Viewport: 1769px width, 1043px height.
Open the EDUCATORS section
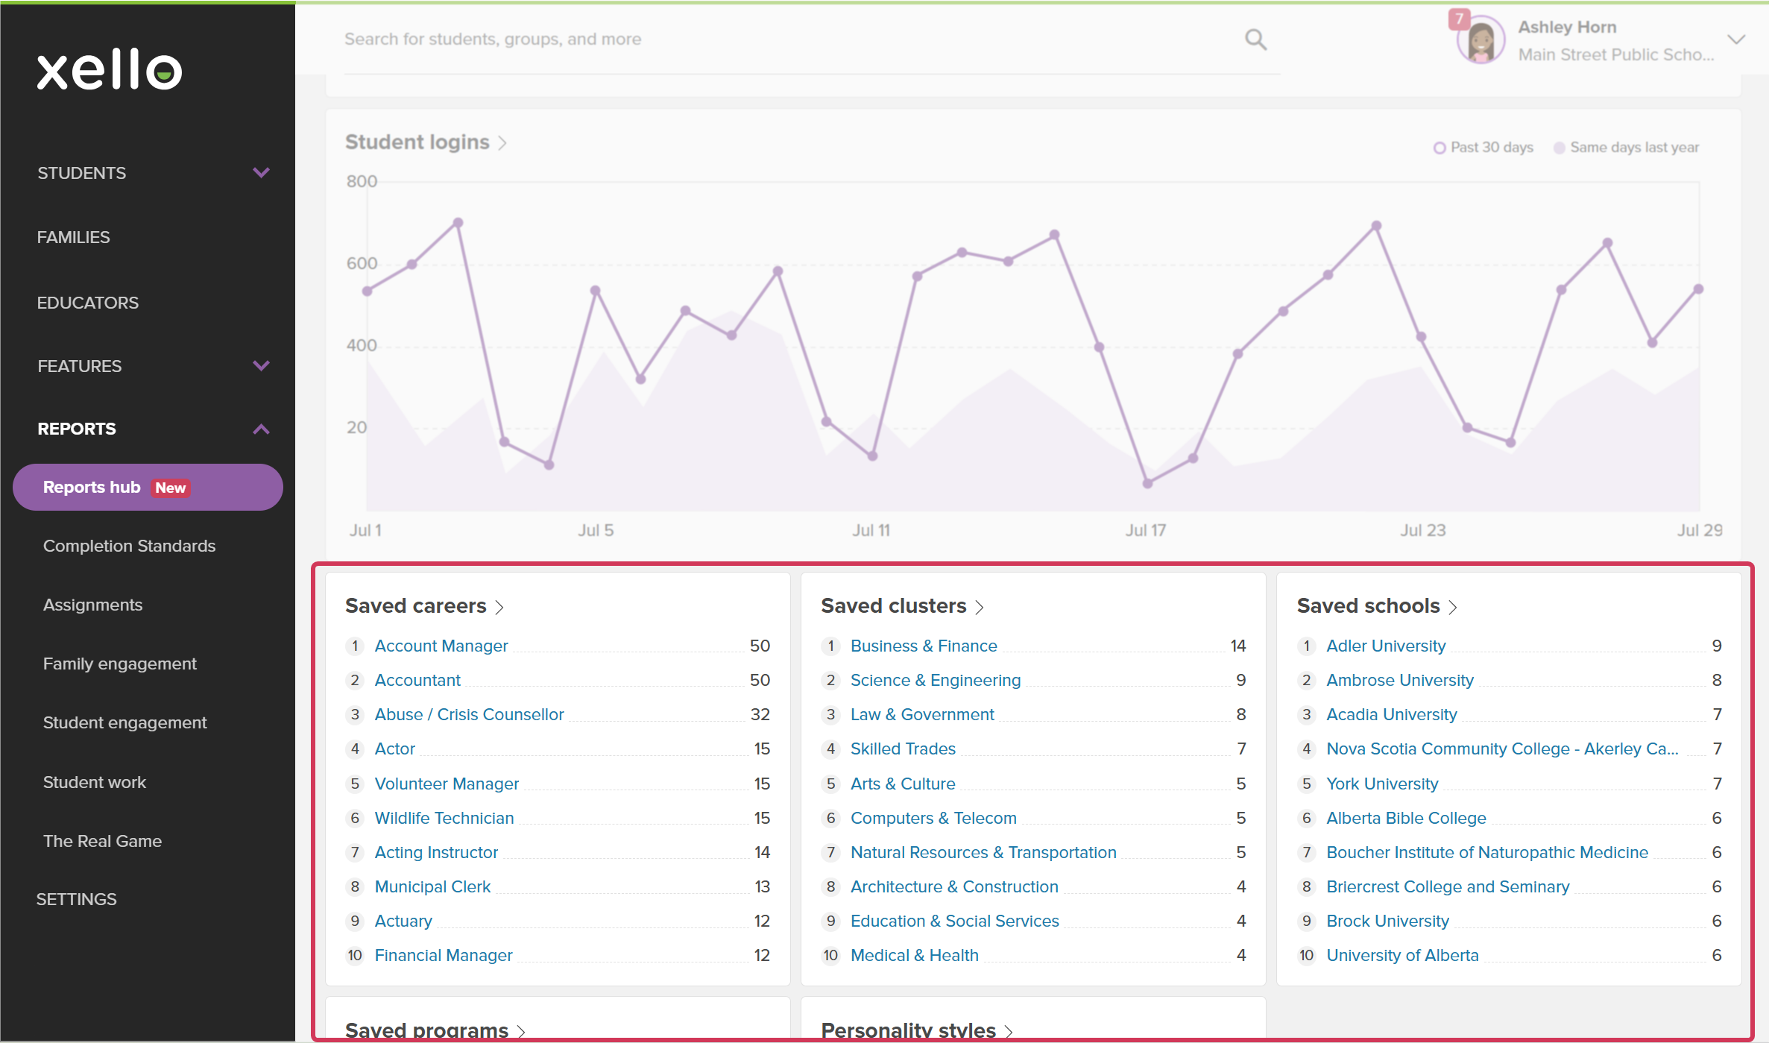[x=88, y=303]
